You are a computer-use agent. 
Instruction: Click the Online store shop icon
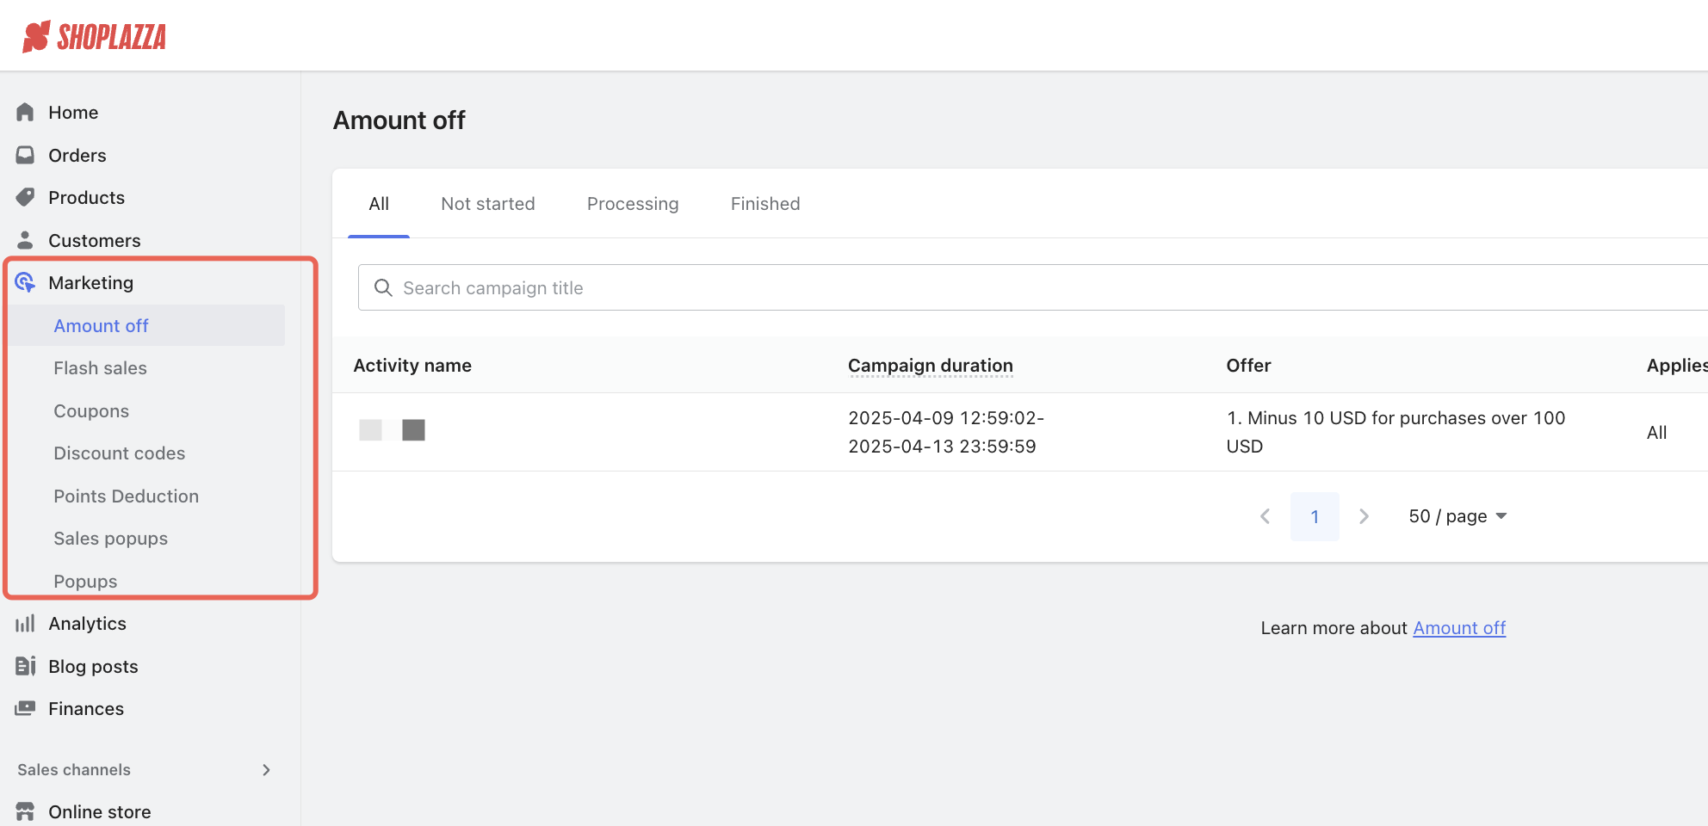25,811
